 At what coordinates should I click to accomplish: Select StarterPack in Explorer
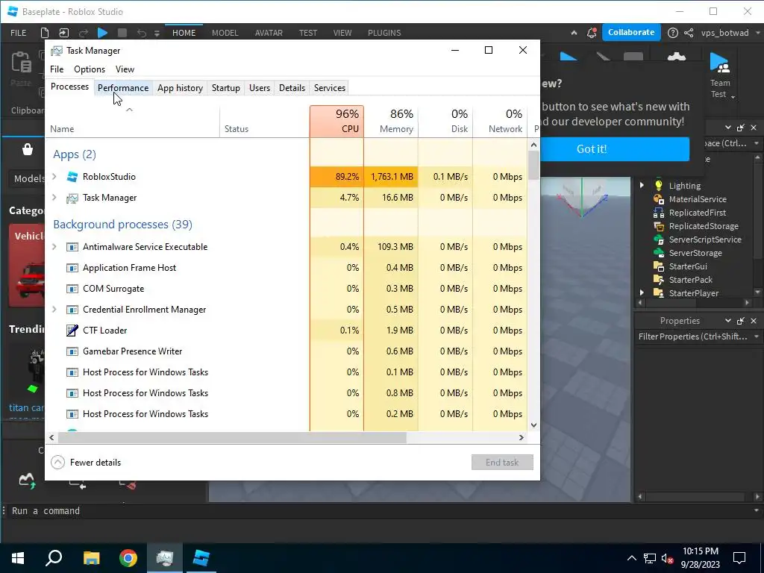tap(690, 280)
